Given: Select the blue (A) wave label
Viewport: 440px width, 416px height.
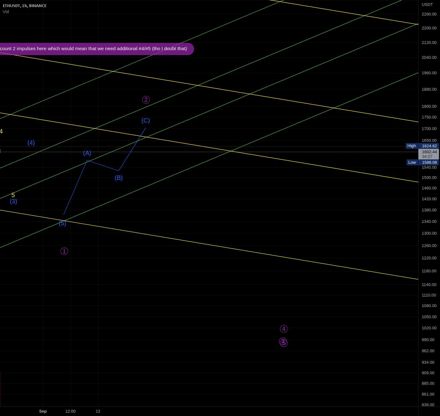Looking at the screenshot, I should [x=87, y=153].
